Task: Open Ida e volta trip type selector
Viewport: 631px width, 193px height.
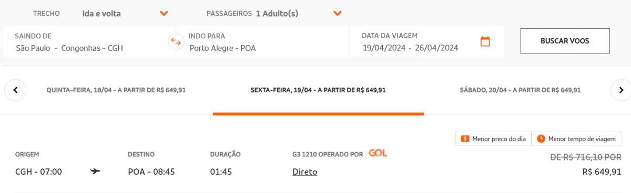Action: point(101,14)
